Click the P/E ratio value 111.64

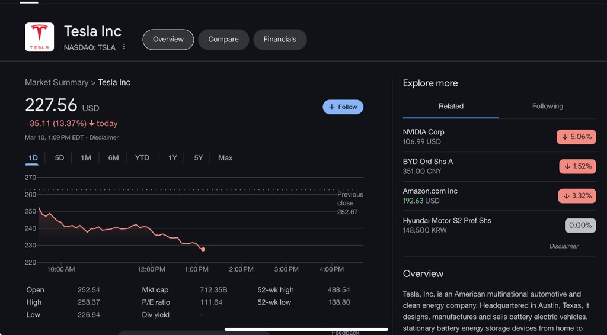[211, 302]
